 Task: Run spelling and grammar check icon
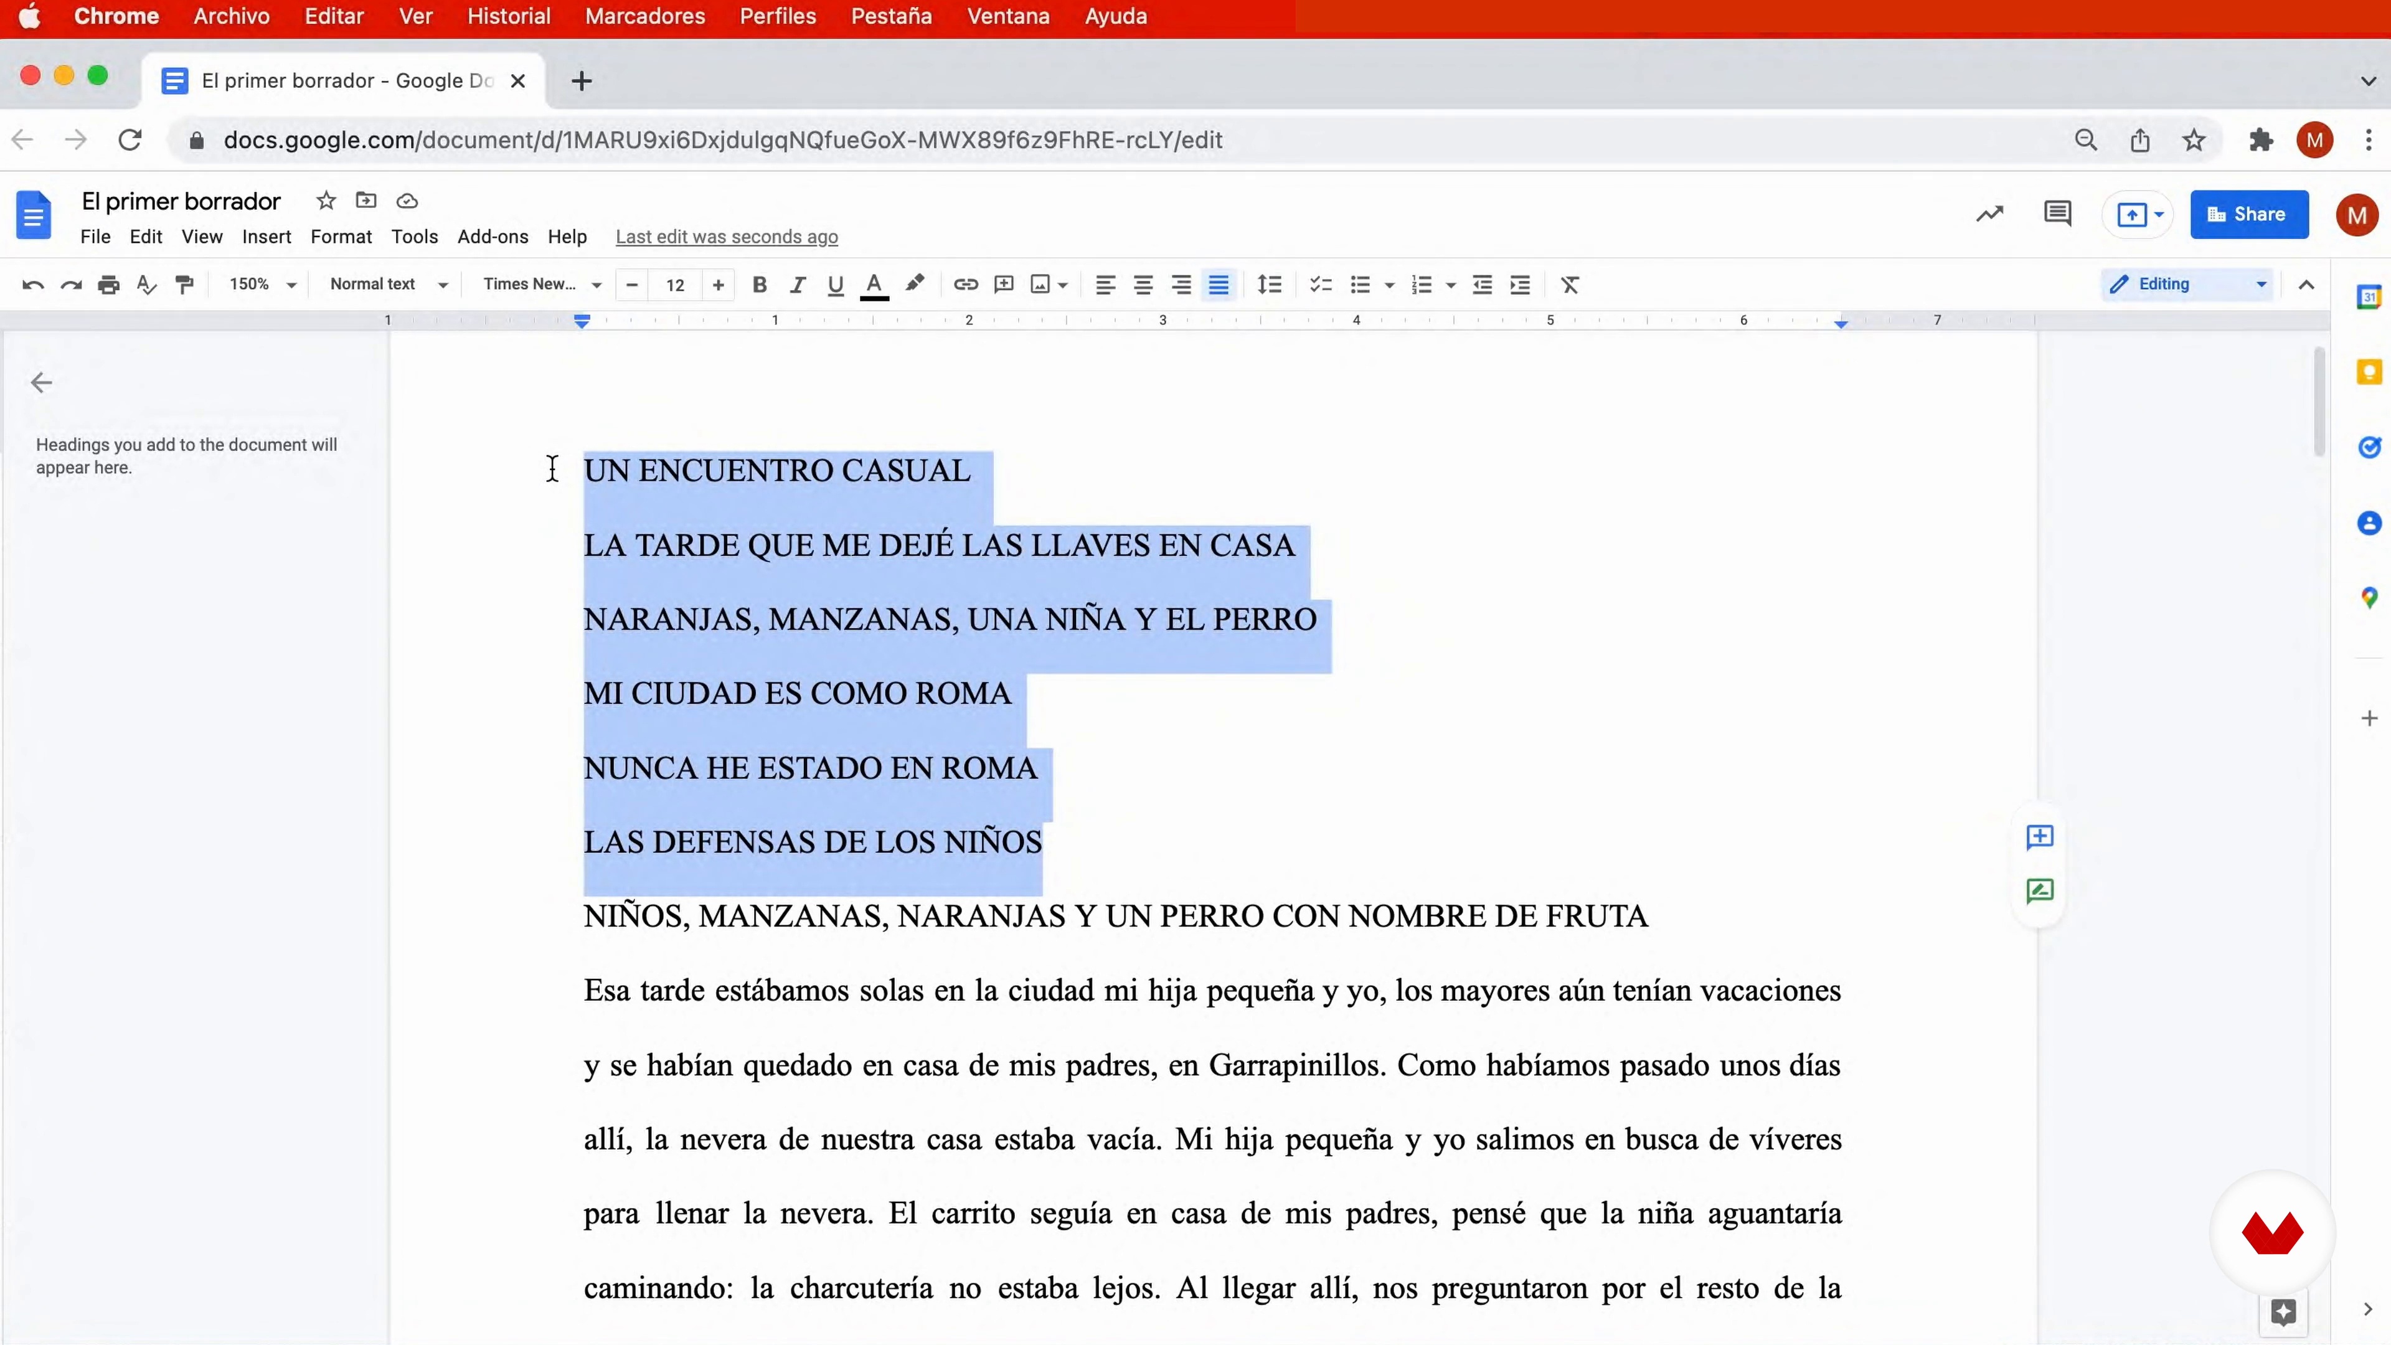pos(147,285)
